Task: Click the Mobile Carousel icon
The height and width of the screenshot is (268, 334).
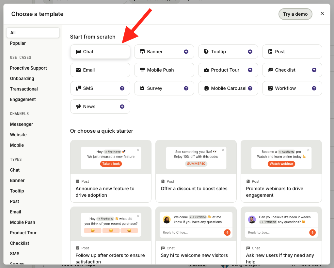Action: 206,88
